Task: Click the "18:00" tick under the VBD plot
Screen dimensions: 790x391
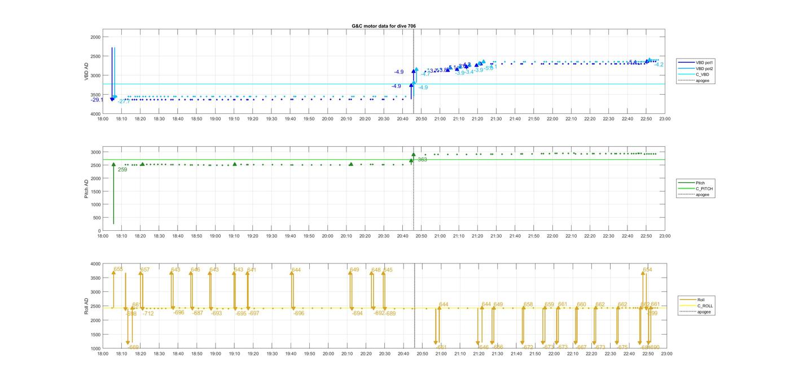Action: click(x=103, y=118)
